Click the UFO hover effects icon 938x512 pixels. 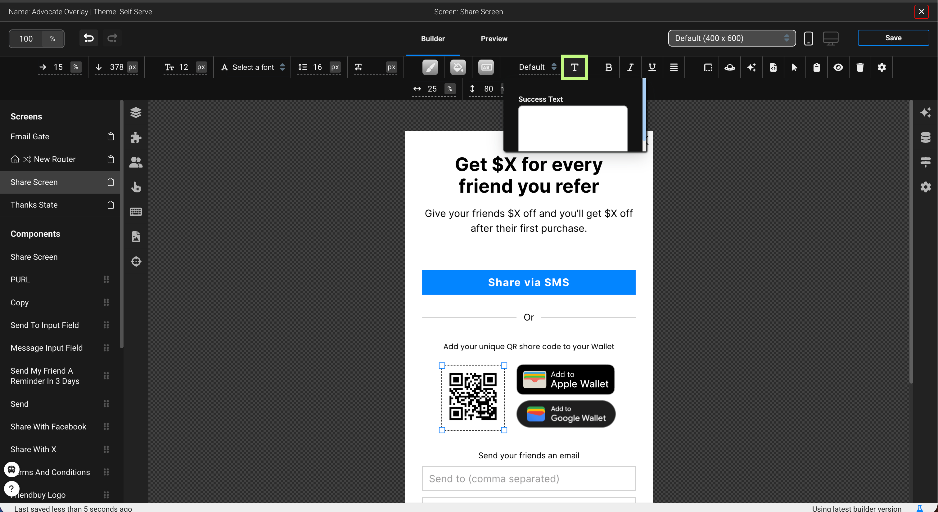[729, 67]
